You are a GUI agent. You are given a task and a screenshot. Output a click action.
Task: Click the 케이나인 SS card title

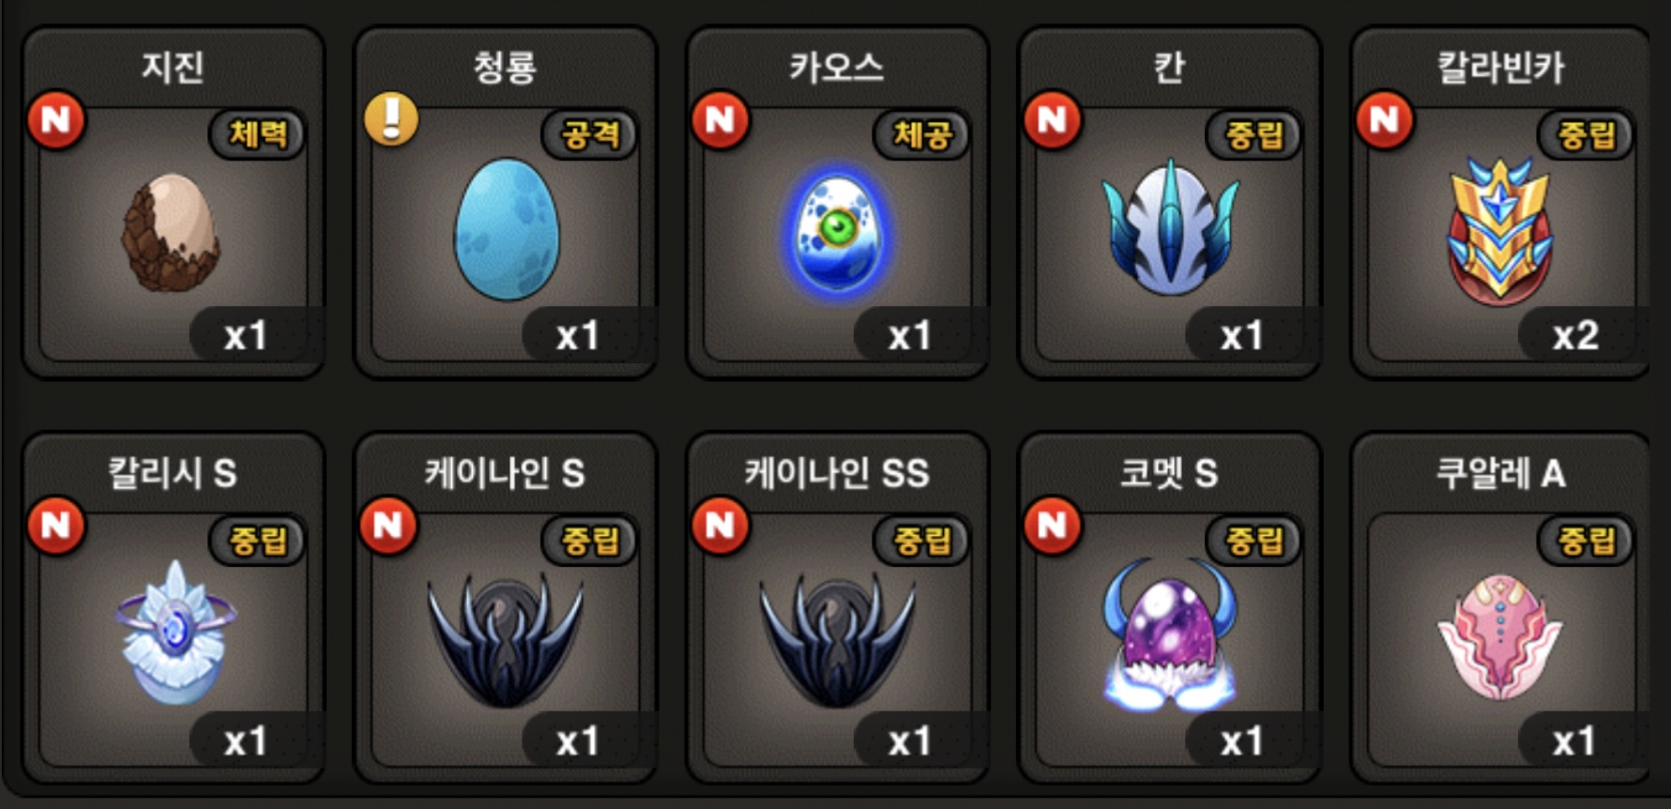(x=837, y=473)
